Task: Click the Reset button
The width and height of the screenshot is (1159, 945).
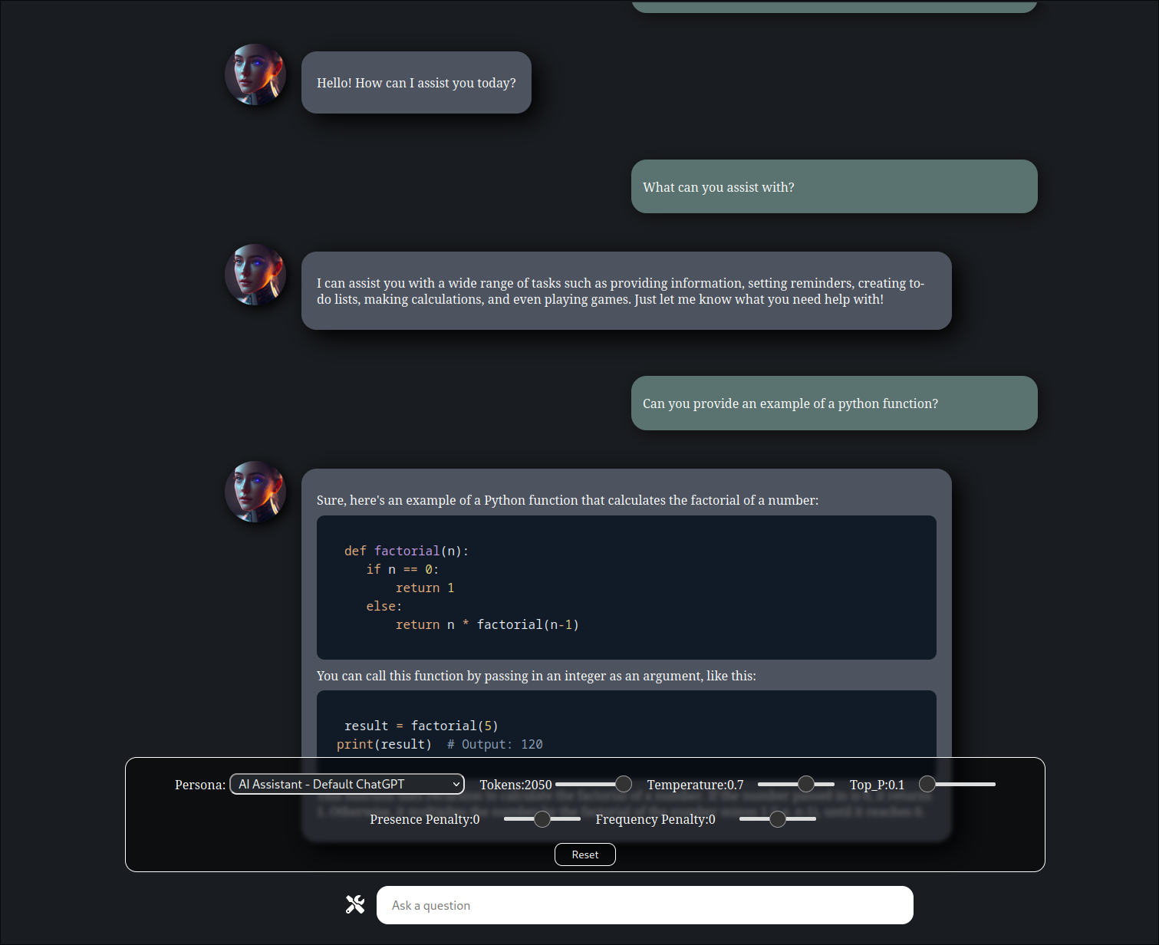Action: 585,854
